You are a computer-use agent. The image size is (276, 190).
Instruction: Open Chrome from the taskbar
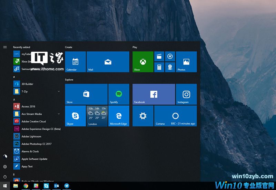26,186
